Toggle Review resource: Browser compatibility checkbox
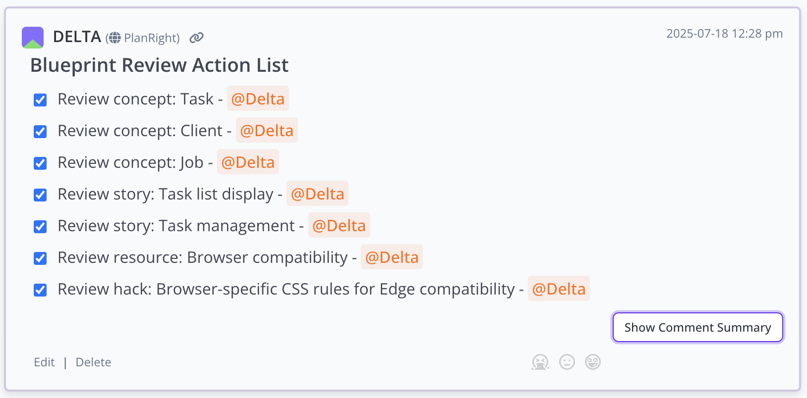Screen dimensions: 807x398 (40, 258)
